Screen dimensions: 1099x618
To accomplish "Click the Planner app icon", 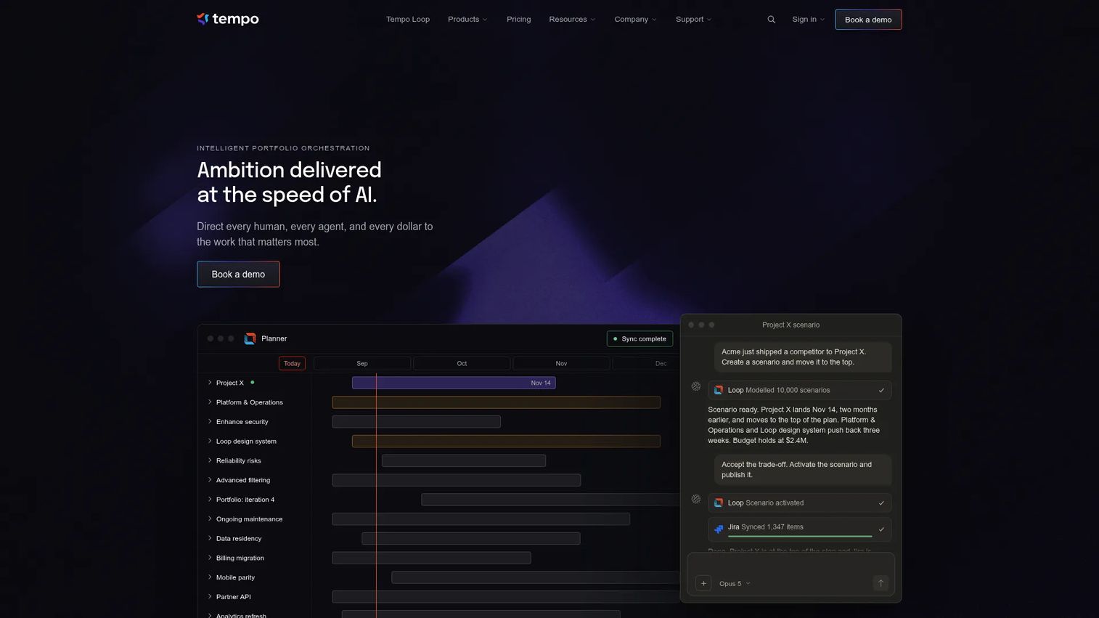I will [x=250, y=338].
